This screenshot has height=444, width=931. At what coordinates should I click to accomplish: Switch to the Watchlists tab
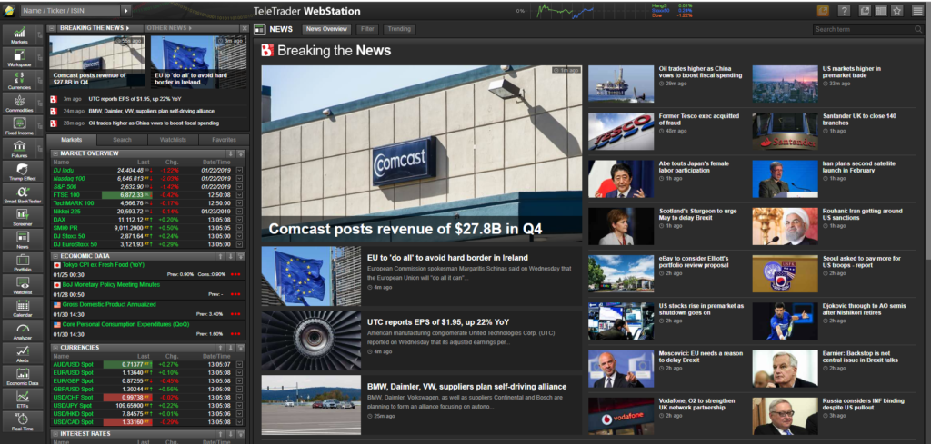click(173, 140)
